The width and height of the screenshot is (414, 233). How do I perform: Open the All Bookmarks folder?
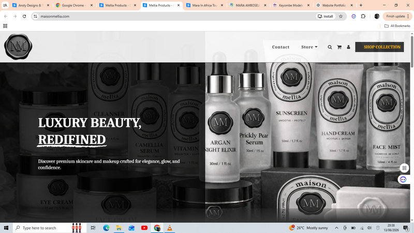(397, 26)
